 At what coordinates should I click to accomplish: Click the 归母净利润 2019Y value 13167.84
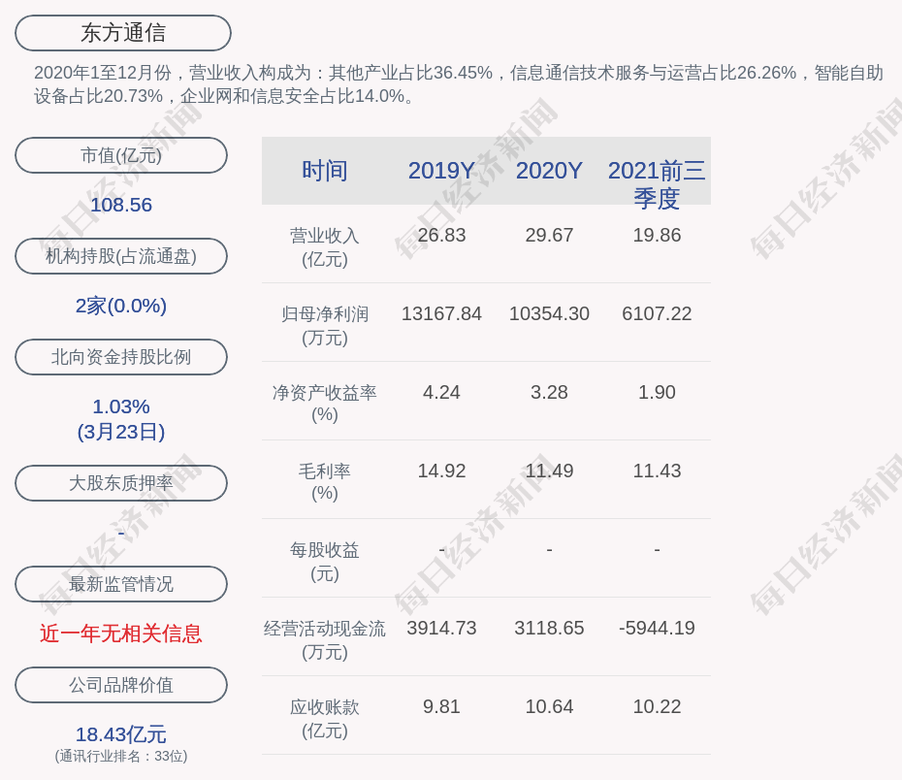441,314
